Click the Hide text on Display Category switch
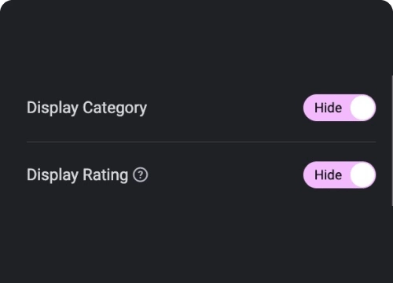The image size is (393, 283). (x=328, y=108)
